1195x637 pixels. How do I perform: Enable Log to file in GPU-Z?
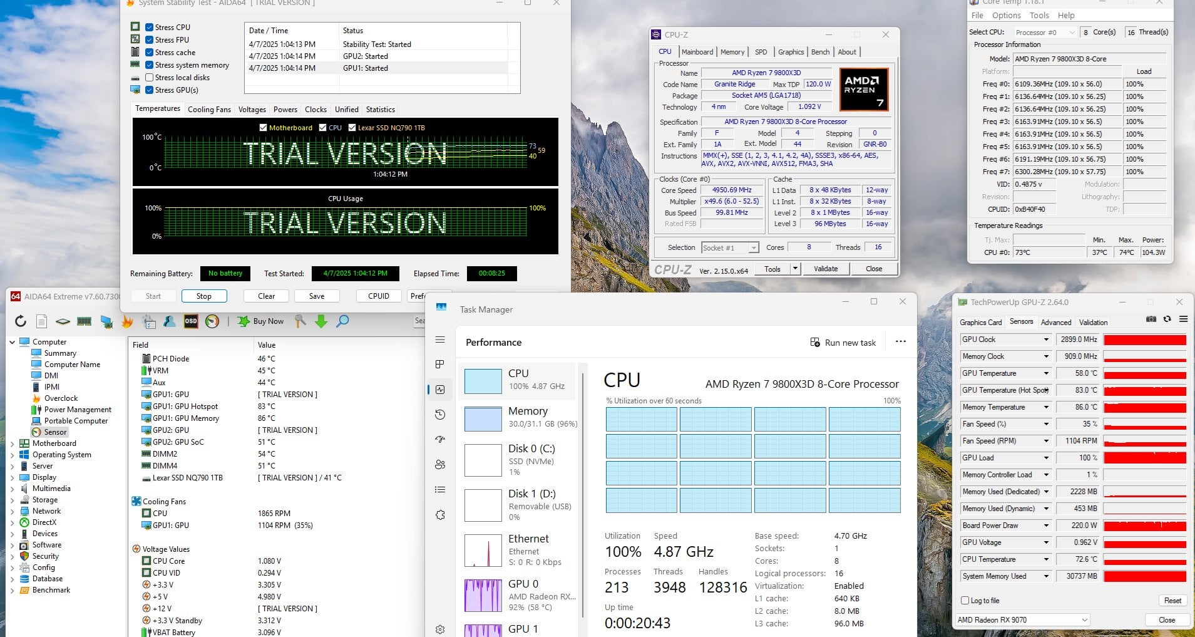tap(965, 601)
